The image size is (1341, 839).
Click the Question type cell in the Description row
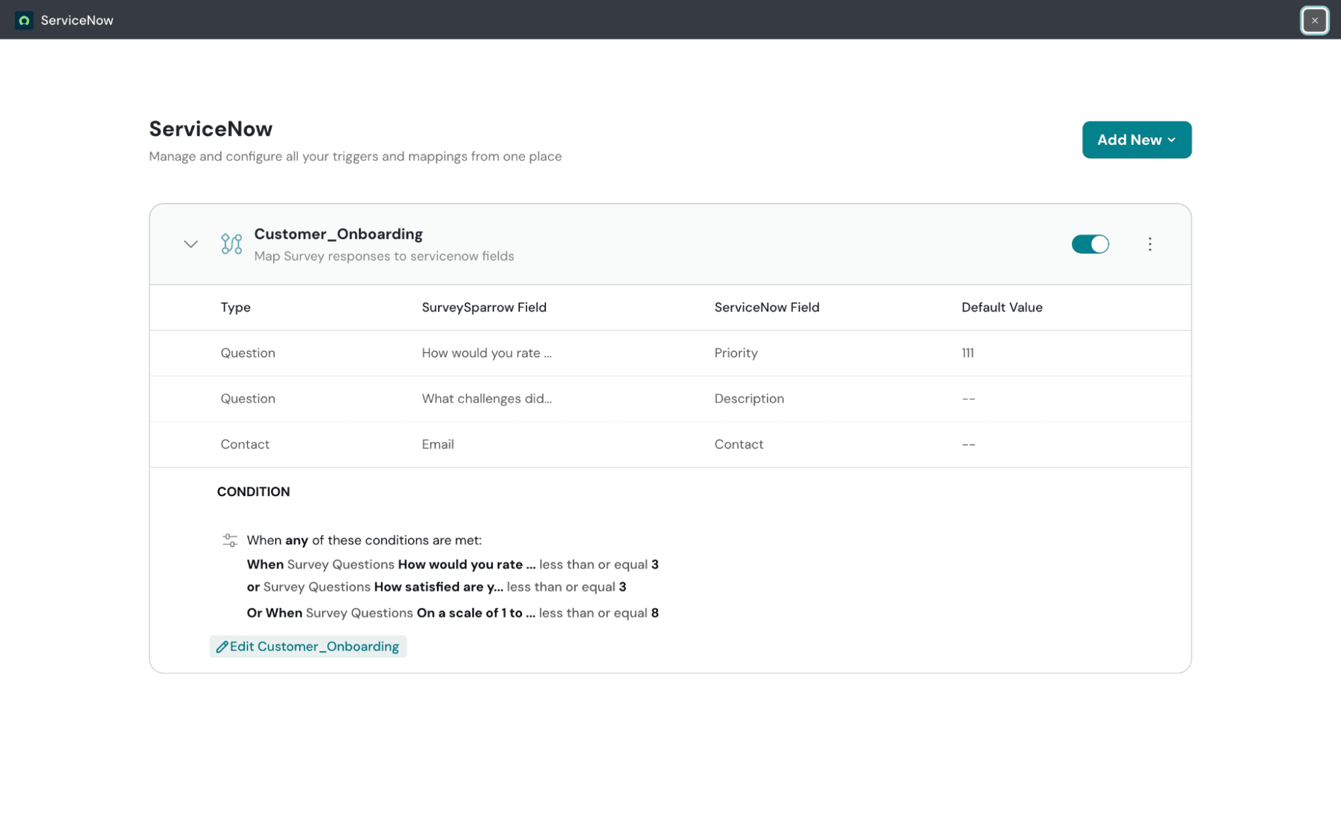point(248,399)
